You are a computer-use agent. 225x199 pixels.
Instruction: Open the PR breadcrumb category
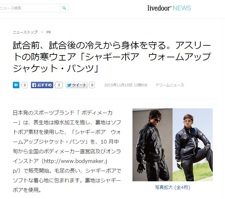point(49,32)
